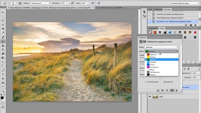Select the Относительная radio button
This screenshot has width=201, height=113.
(x=145, y=82)
